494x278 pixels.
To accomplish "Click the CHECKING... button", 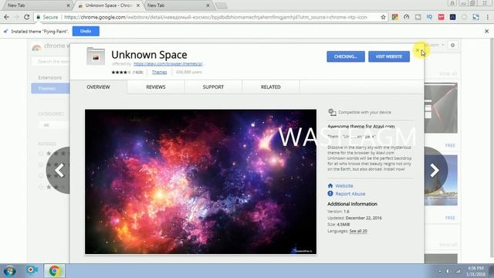I will tap(346, 56).
